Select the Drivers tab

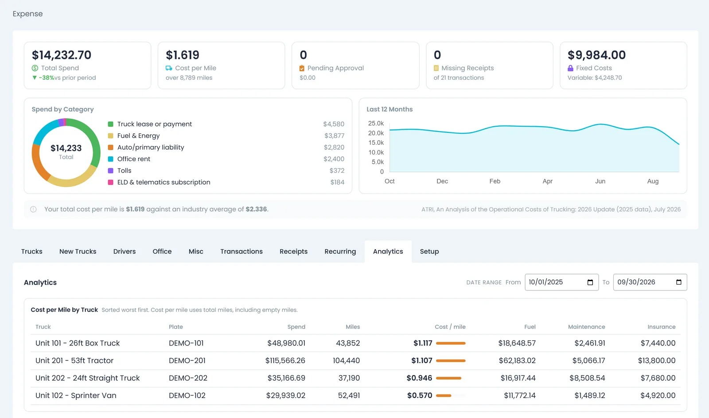pos(125,252)
